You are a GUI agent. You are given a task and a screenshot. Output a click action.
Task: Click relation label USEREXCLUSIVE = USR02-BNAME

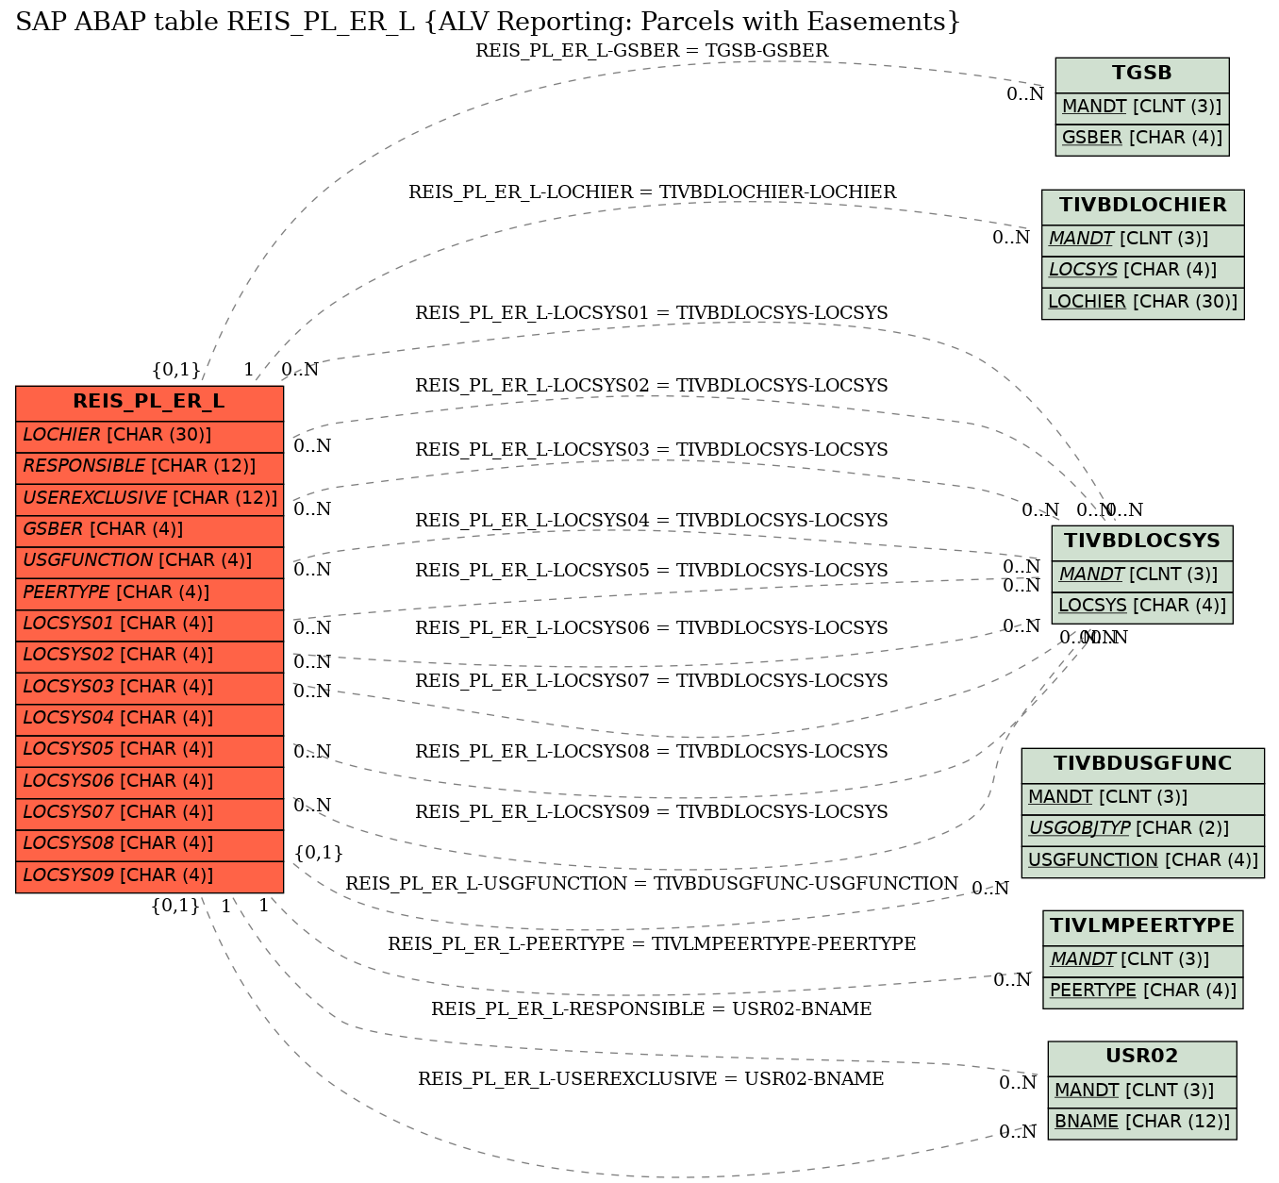click(x=652, y=1079)
